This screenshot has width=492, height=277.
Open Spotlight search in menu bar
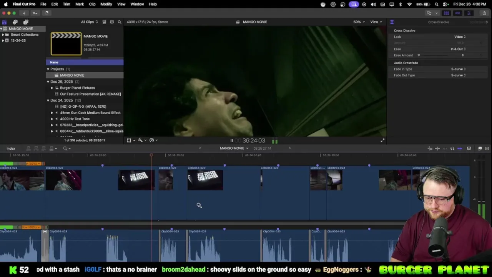[x=437, y=4]
